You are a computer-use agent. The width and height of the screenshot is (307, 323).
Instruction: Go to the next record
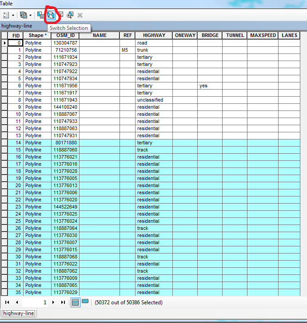click(x=53, y=302)
